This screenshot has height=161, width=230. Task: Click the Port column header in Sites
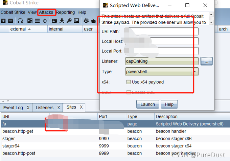coord(112,117)
